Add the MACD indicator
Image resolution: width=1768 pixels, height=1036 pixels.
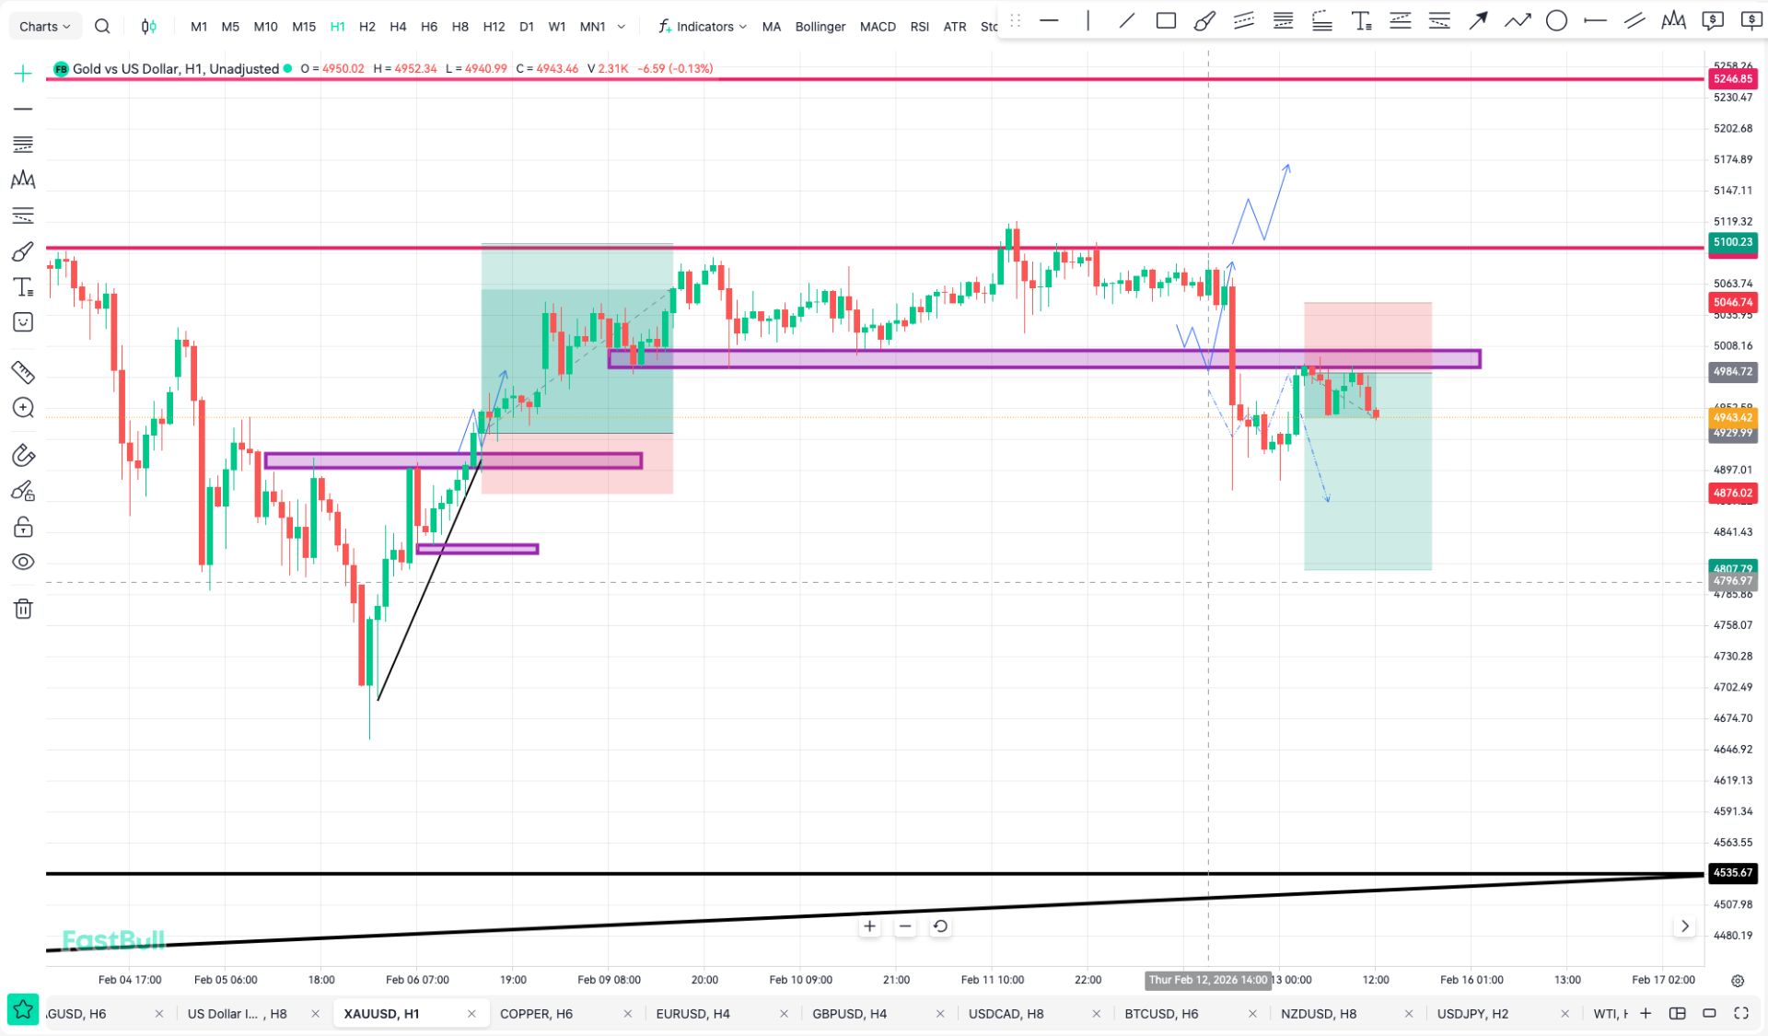[x=877, y=27]
